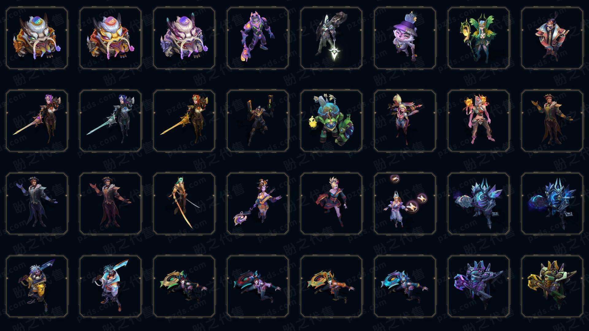The height and width of the screenshot is (331, 589).
Task: Pick the pink-haired fox girl holding flames
Action: click(x=479, y=121)
